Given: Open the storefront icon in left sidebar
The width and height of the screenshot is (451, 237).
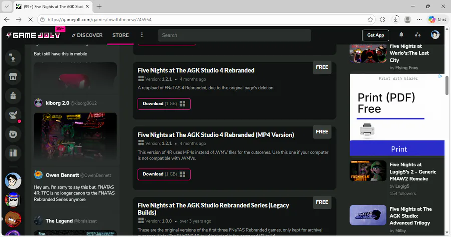Looking at the screenshot, I should click(13, 77).
